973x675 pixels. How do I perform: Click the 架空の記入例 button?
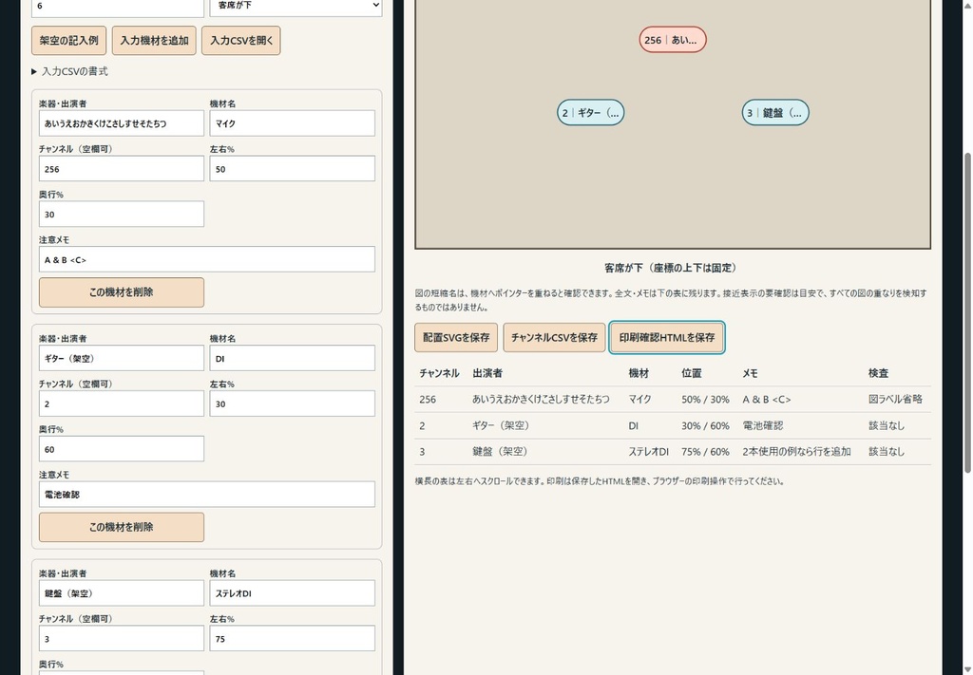tap(68, 40)
